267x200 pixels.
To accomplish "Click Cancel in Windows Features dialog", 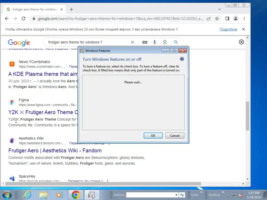I will (175, 135).
